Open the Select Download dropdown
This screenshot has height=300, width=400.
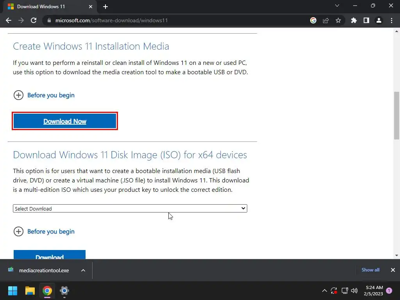click(x=130, y=209)
